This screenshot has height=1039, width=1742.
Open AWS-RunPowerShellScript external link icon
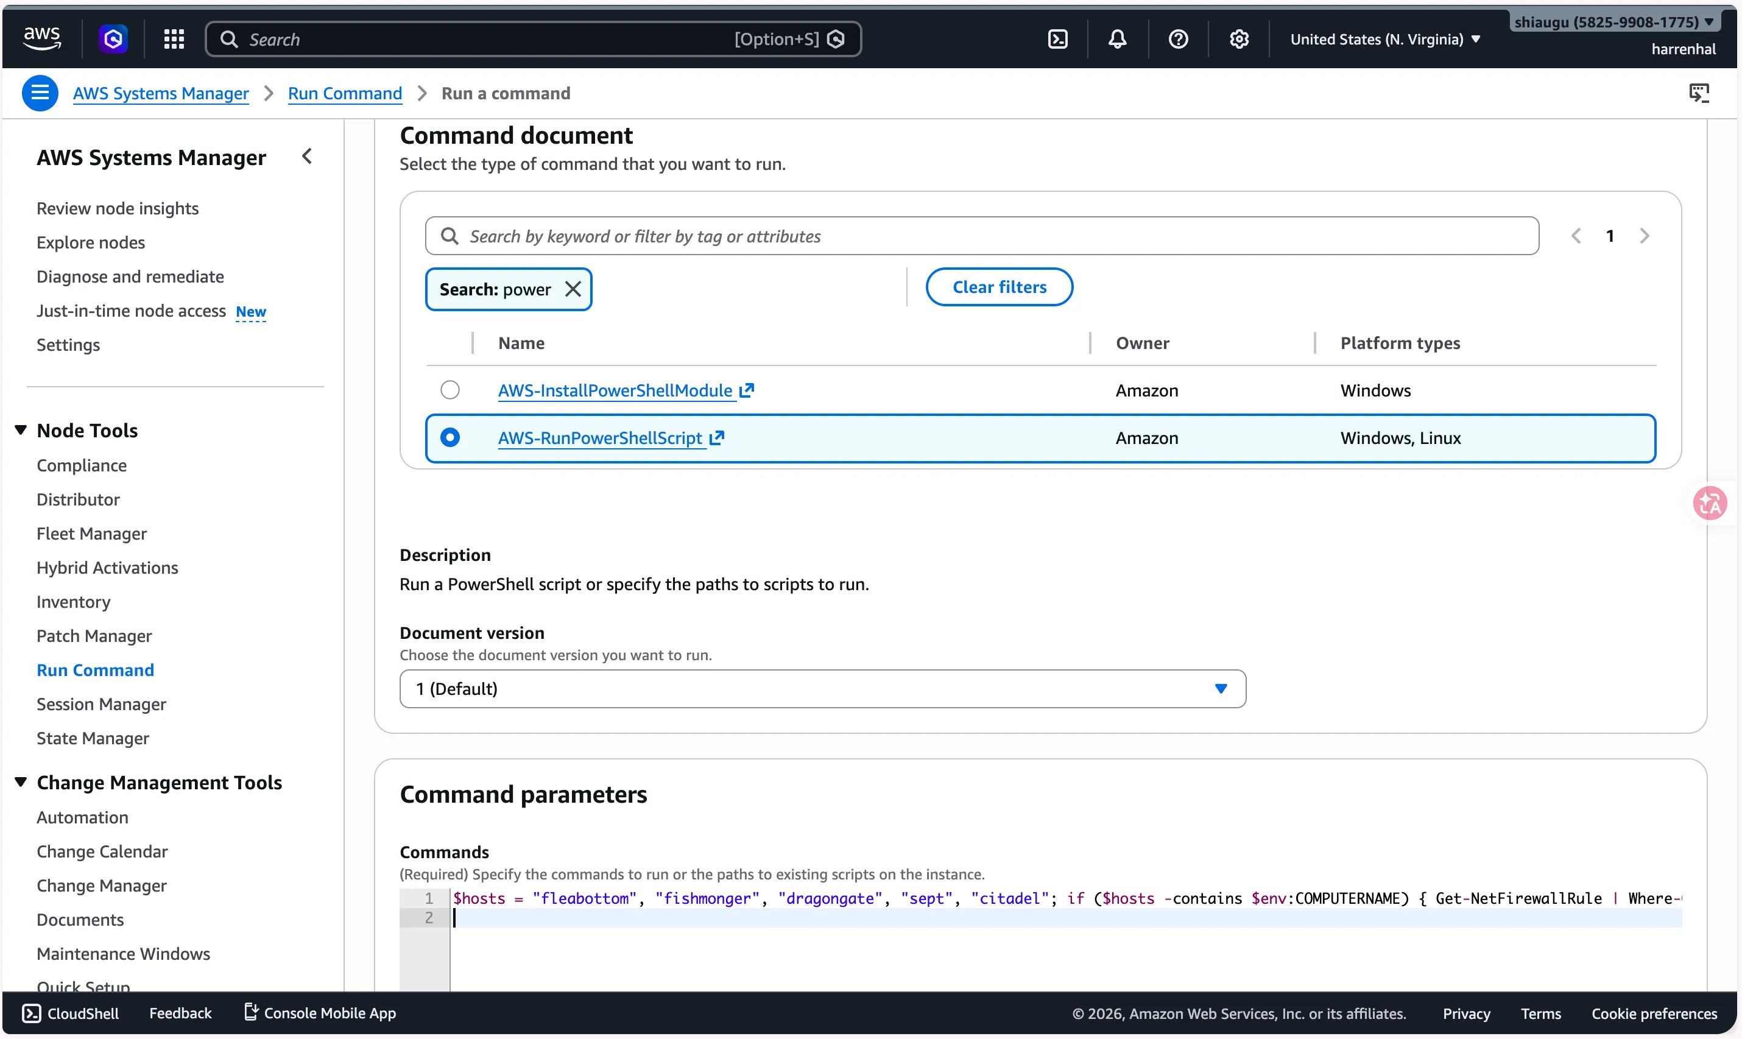[x=716, y=437]
